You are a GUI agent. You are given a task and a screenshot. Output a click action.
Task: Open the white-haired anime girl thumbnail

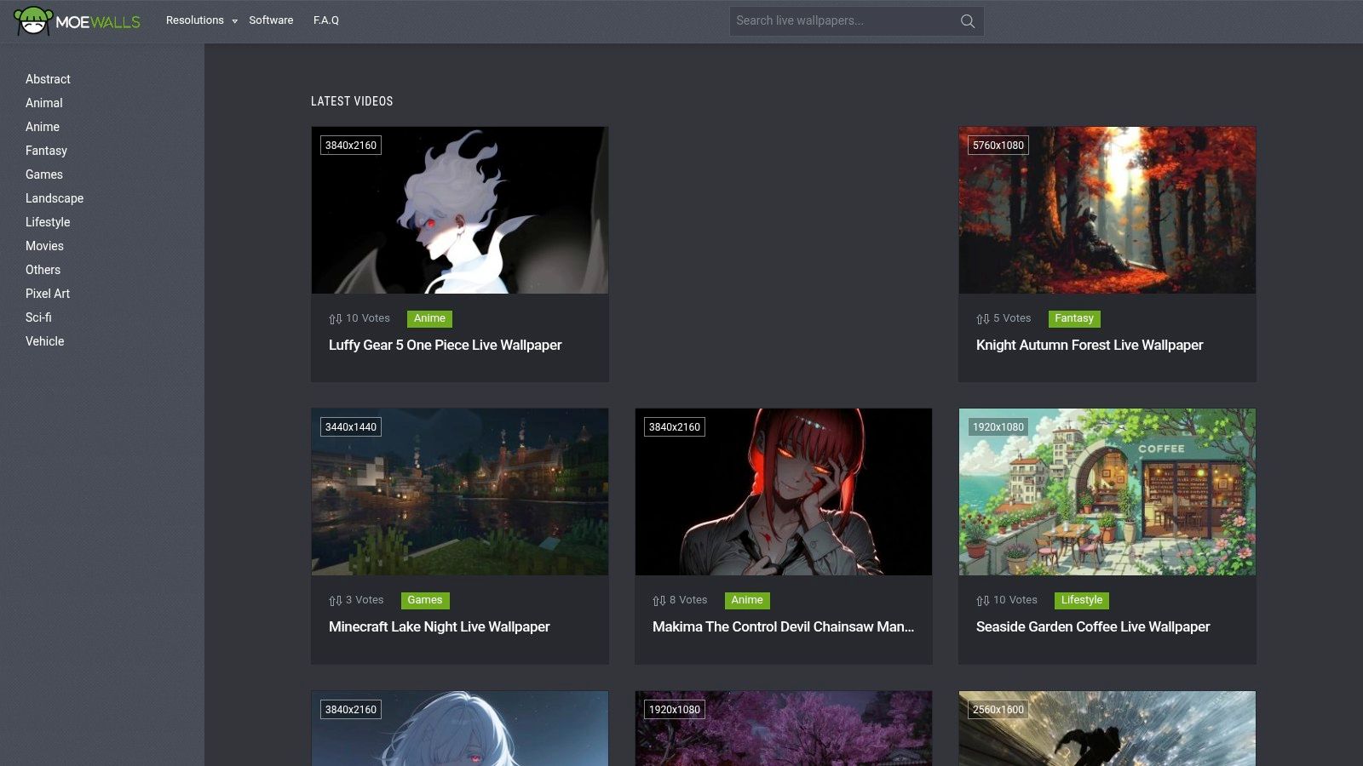pyautogui.click(x=460, y=729)
